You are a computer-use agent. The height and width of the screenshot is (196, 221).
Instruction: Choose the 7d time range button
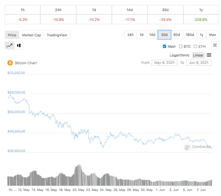(141, 35)
